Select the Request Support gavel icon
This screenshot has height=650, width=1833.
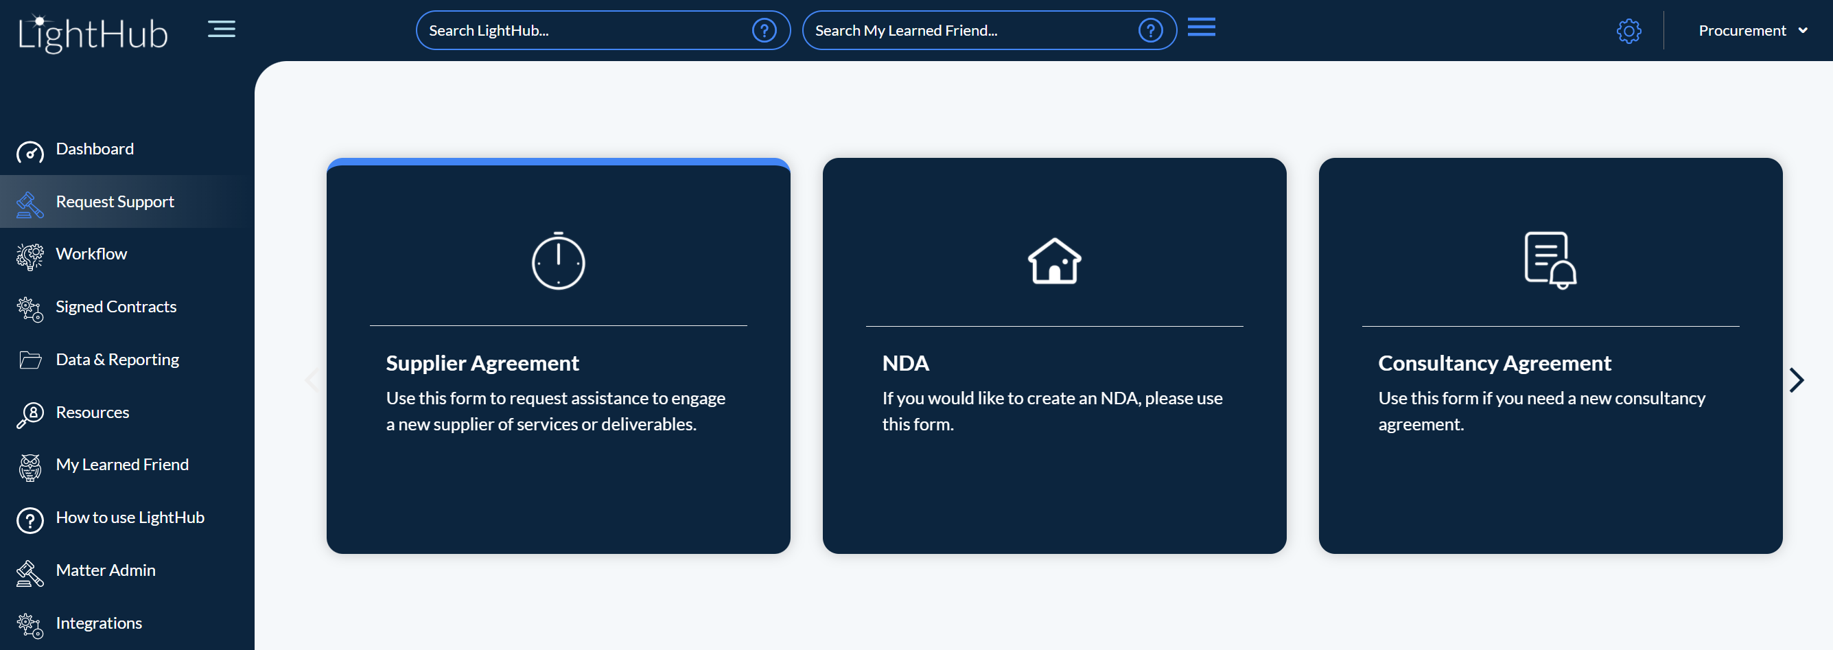(30, 205)
